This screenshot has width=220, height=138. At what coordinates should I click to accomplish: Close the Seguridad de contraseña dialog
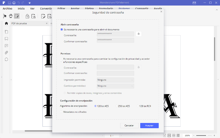point(161,12)
